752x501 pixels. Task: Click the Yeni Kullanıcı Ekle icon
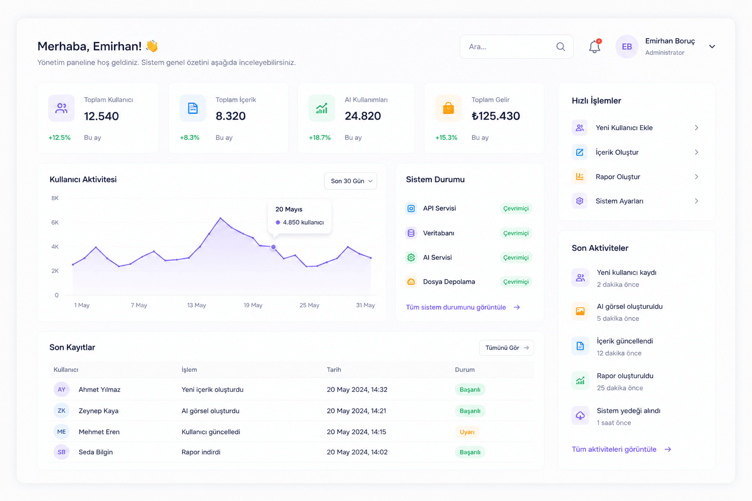click(x=580, y=128)
